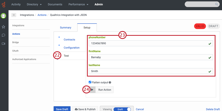Uncheck the Flatten output checkbox
Image resolution: width=222 pixels, height=111 pixels.
[x=90, y=82]
